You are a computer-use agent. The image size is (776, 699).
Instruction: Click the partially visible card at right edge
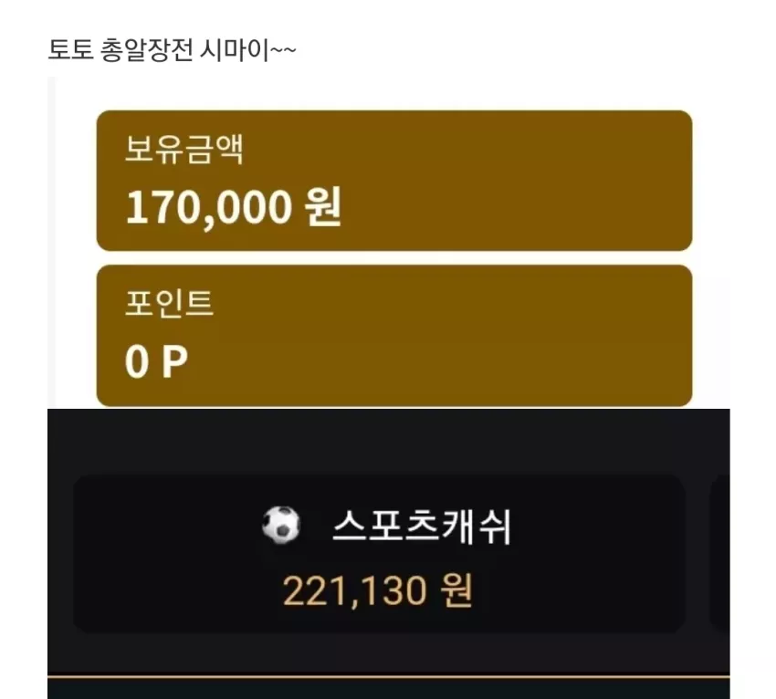coord(720,554)
